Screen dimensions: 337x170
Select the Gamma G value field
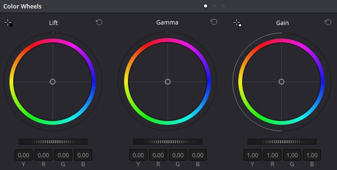[178, 155]
